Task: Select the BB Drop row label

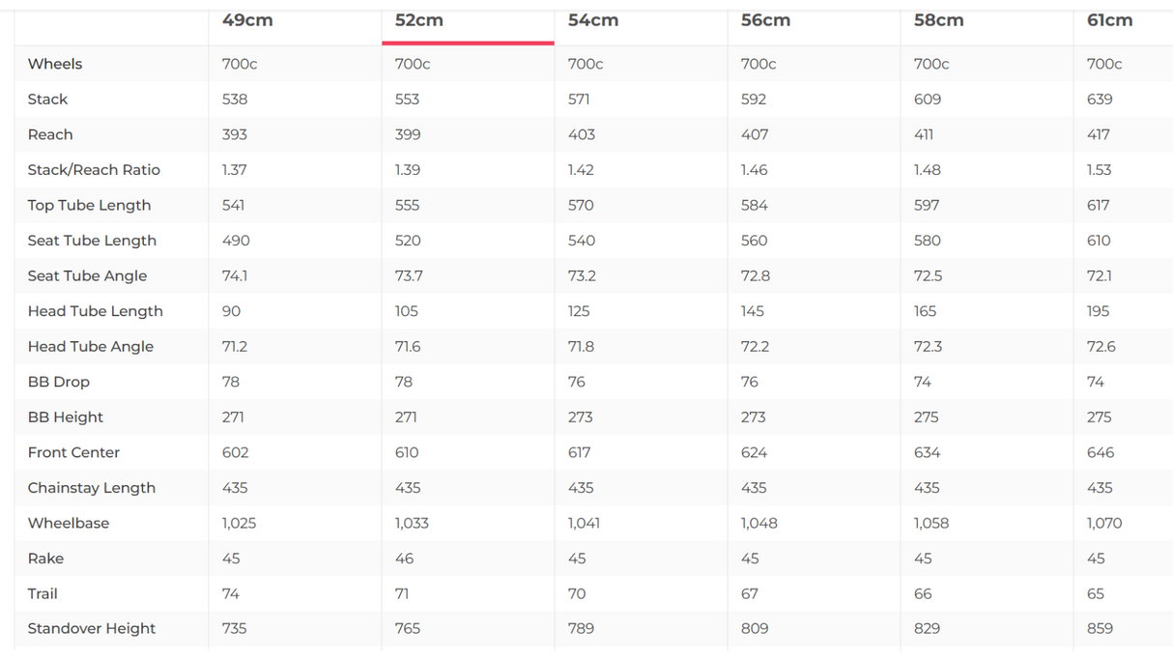Action: click(58, 382)
